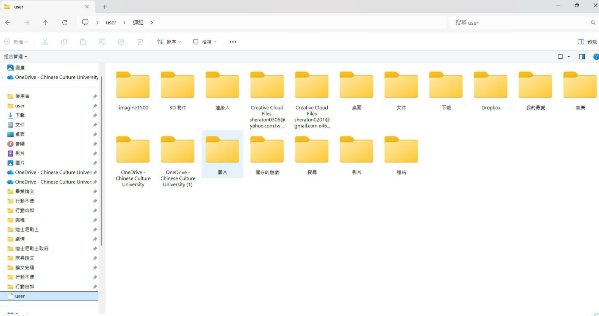Open OneDrive - Chinese Culture University in sidebar
This screenshot has height=316, width=599.
[x=56, y=77]
